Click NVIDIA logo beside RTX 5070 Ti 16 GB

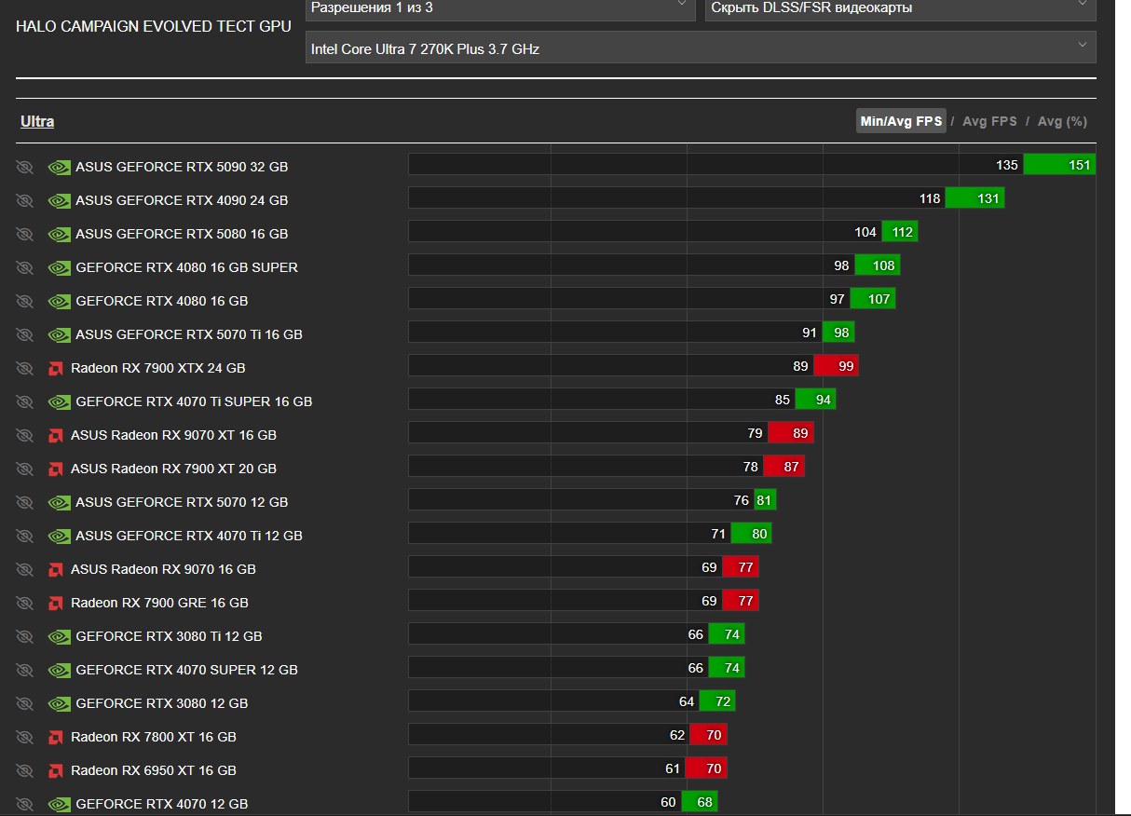pos(59,335)
